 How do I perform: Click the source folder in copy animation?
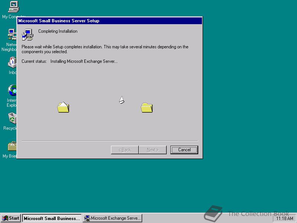63,107
